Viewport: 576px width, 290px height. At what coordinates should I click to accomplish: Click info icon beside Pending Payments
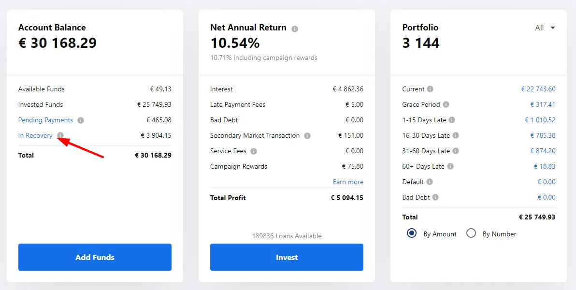point(81,120)
